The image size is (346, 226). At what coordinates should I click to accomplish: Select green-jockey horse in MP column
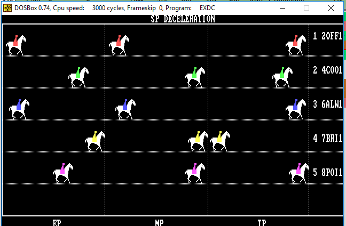pyautogui.click(x=195, y=77)
